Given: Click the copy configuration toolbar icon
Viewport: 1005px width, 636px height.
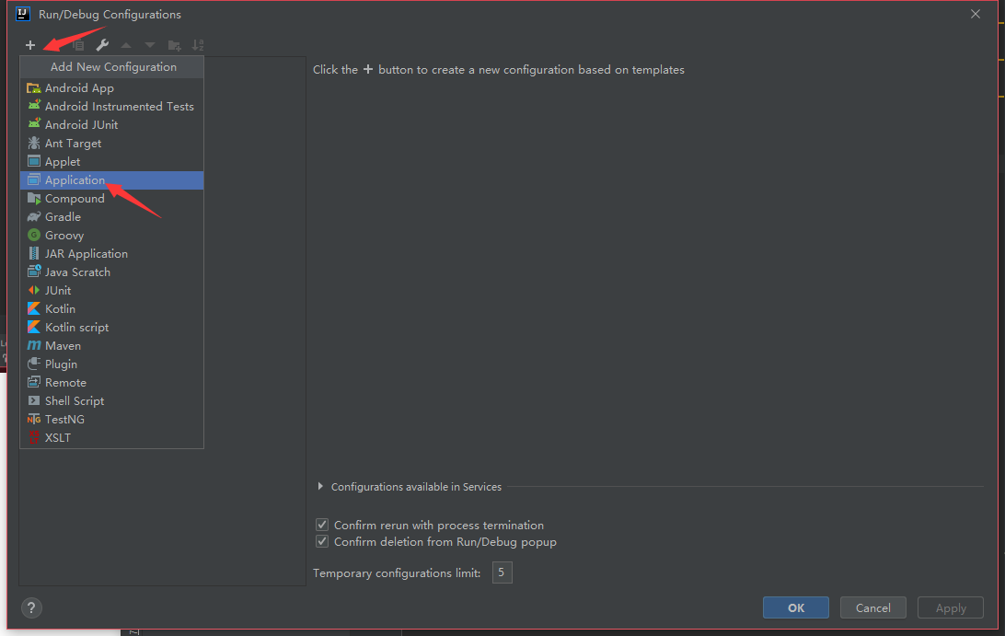Looking at the screenshot, I should (x=78, y=45).
